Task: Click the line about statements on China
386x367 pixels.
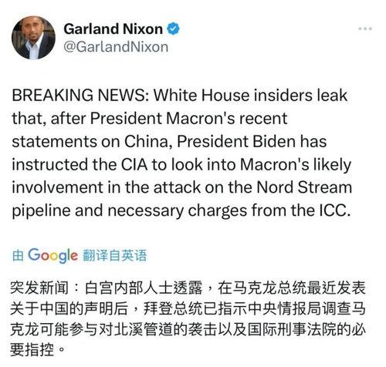Action: click(x=169, y=142)
